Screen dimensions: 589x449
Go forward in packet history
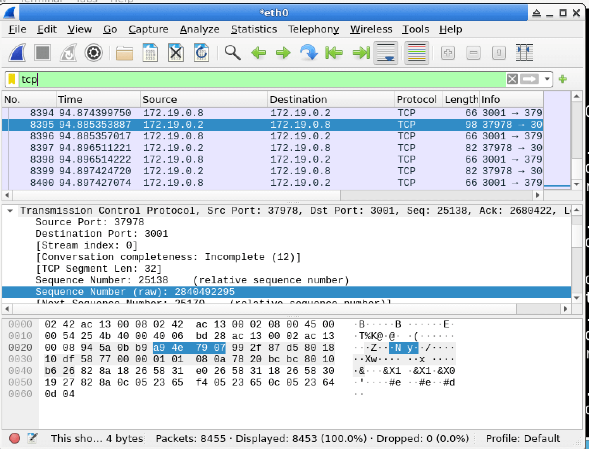[283, 53]
